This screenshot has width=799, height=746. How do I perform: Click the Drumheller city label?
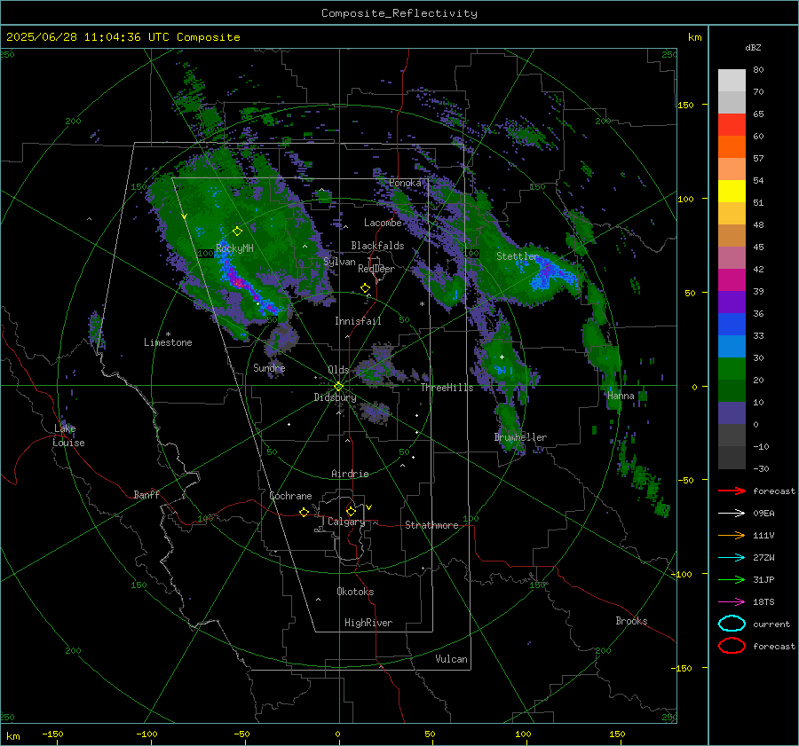coord(521,437)
